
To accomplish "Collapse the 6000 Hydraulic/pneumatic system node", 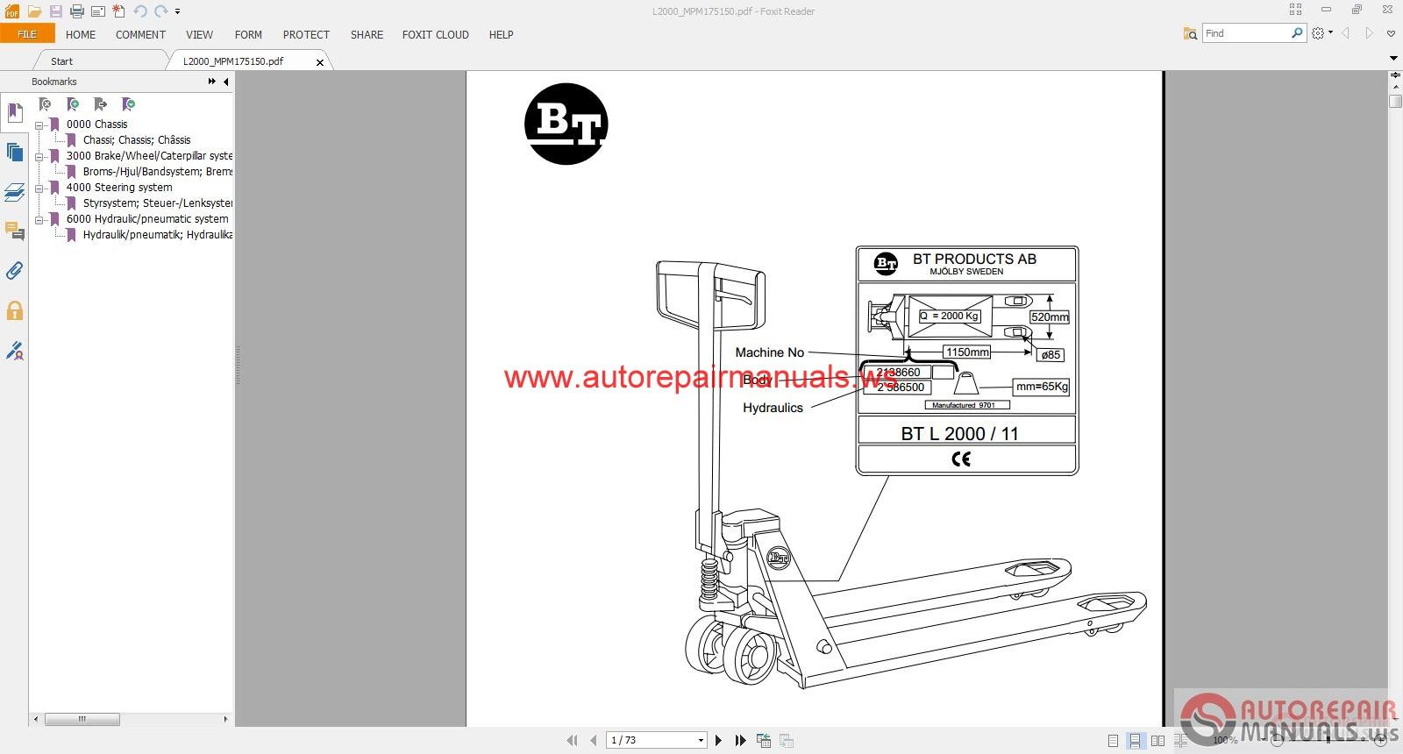I will click(x=39, y=220).
